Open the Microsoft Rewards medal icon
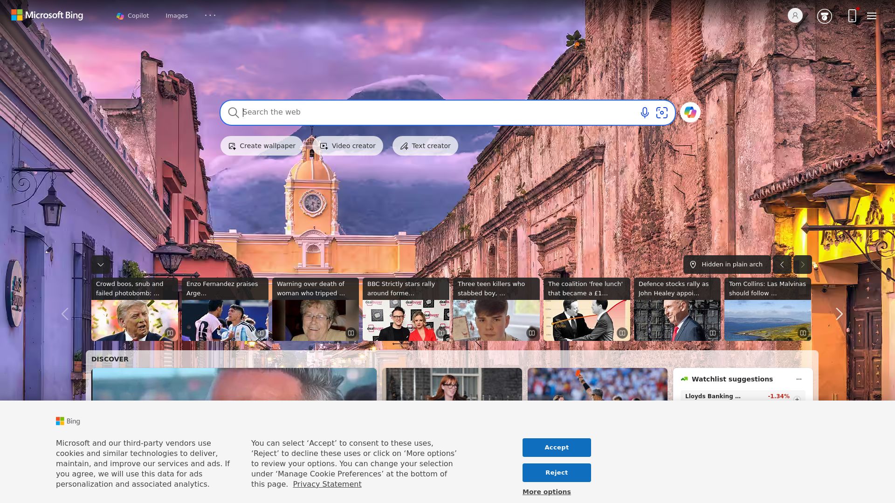895x503 pixels. tap(825, 16)
